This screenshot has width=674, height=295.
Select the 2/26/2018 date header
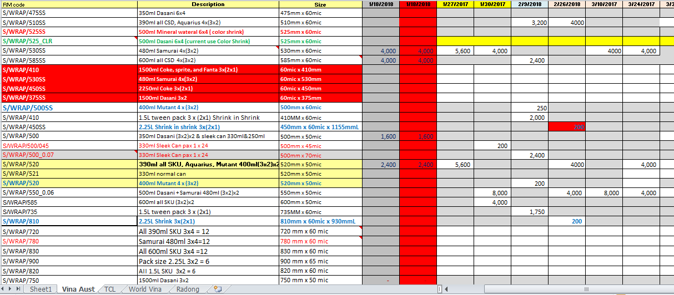[x=567, y=4]
